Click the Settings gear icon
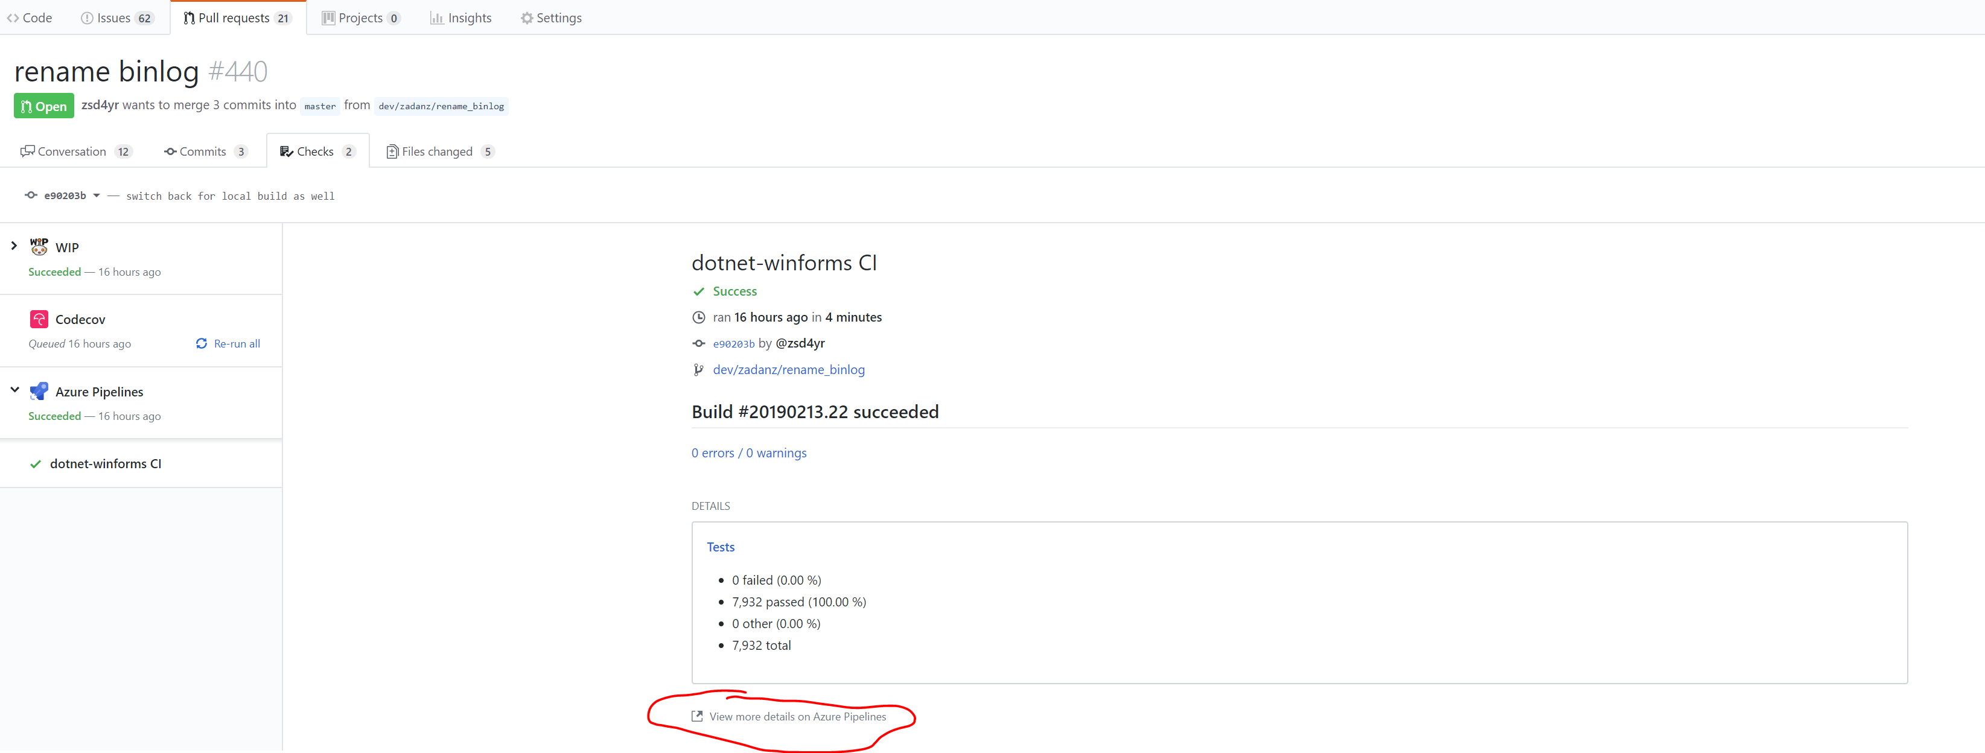 click(x=526, y=17)
